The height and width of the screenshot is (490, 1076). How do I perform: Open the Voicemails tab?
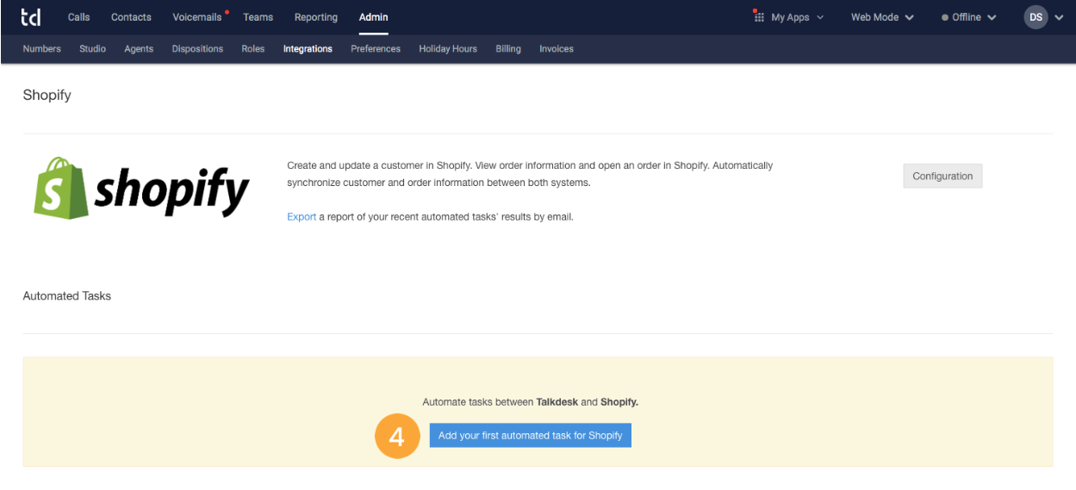(197, 17)
